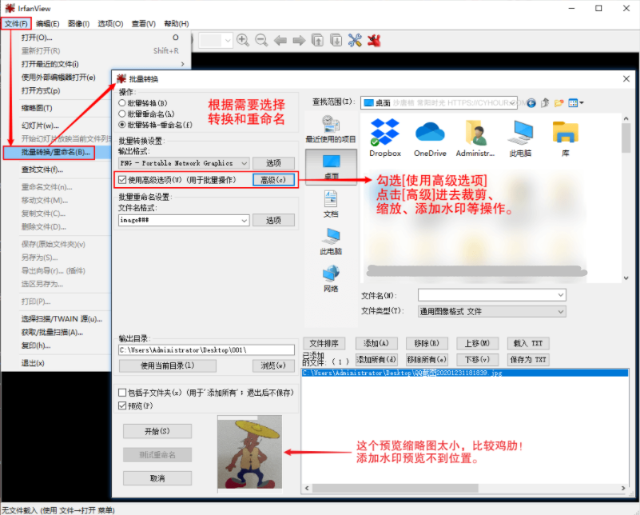640x515 pixels.
Task: Open the OneDrive cloud icon
Action: point(430,138)
